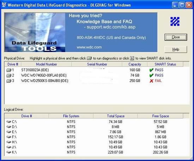Sort physical drives by Capacity header
194x161 pixels.
(135, 64)
